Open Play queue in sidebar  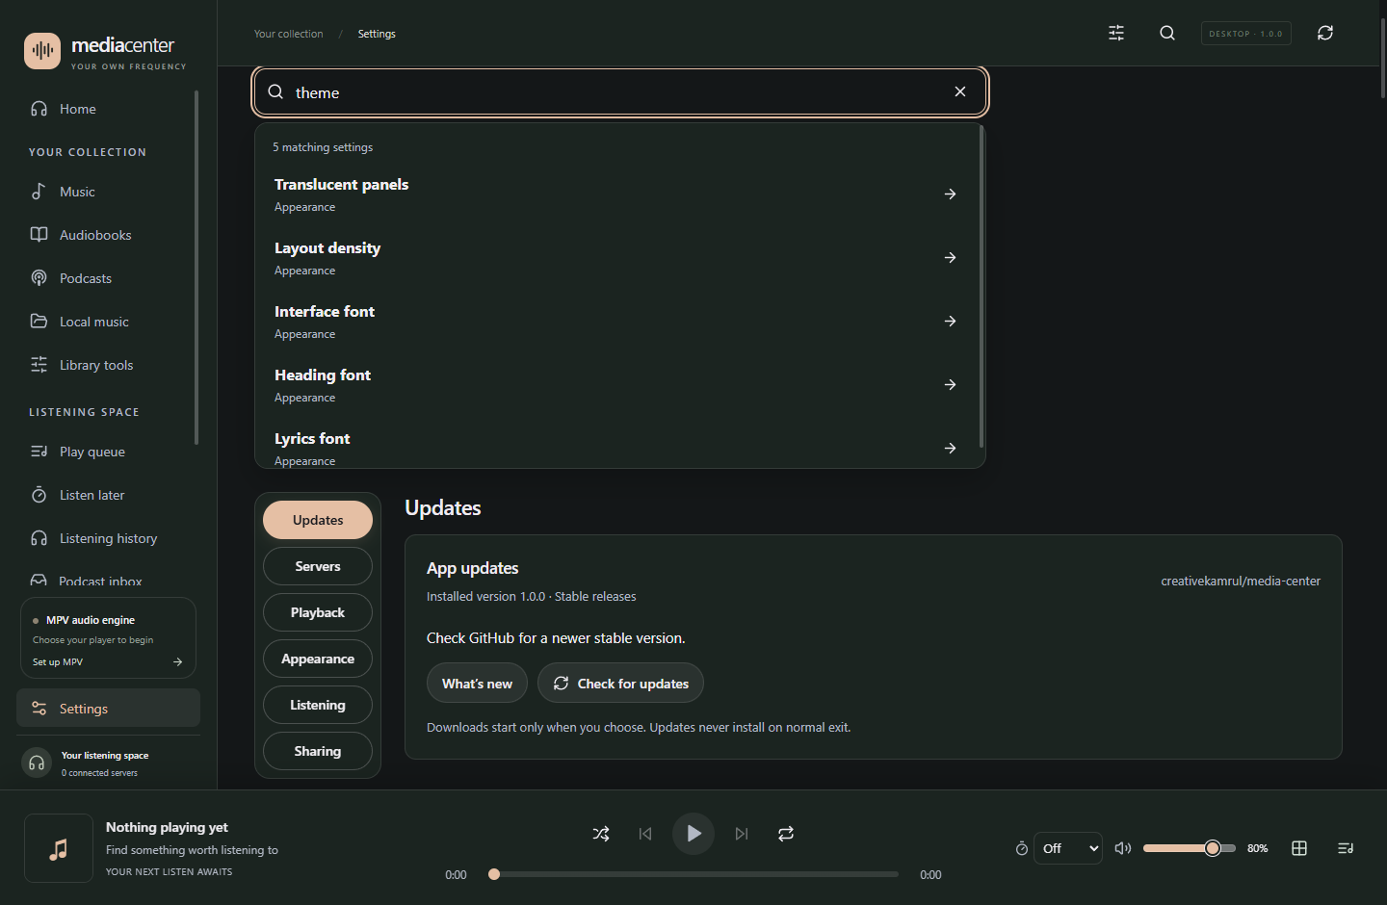(x=106, y=452)
